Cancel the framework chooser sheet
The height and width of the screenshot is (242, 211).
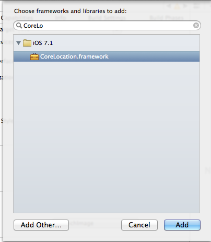click(139, 225)
